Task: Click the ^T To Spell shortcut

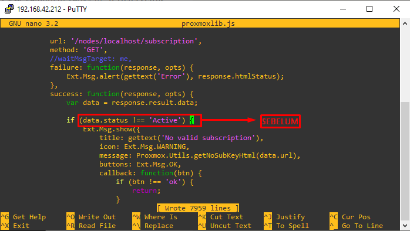Action: tap(286, 226)
